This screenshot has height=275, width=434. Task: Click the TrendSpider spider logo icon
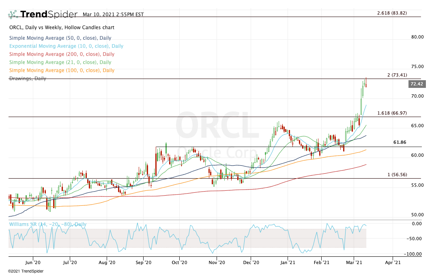13,15
